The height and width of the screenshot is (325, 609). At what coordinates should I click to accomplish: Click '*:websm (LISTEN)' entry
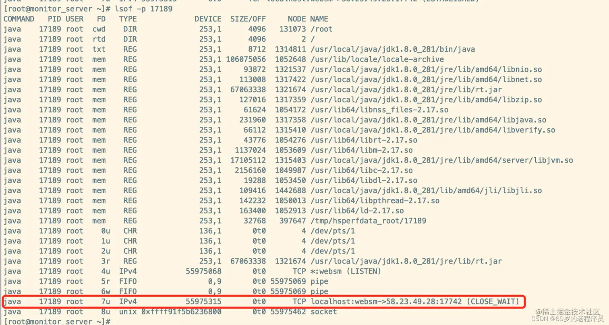click(x=346, y=271)
